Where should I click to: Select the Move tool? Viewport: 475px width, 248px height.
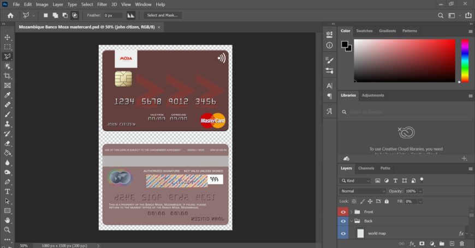point(7,37)
